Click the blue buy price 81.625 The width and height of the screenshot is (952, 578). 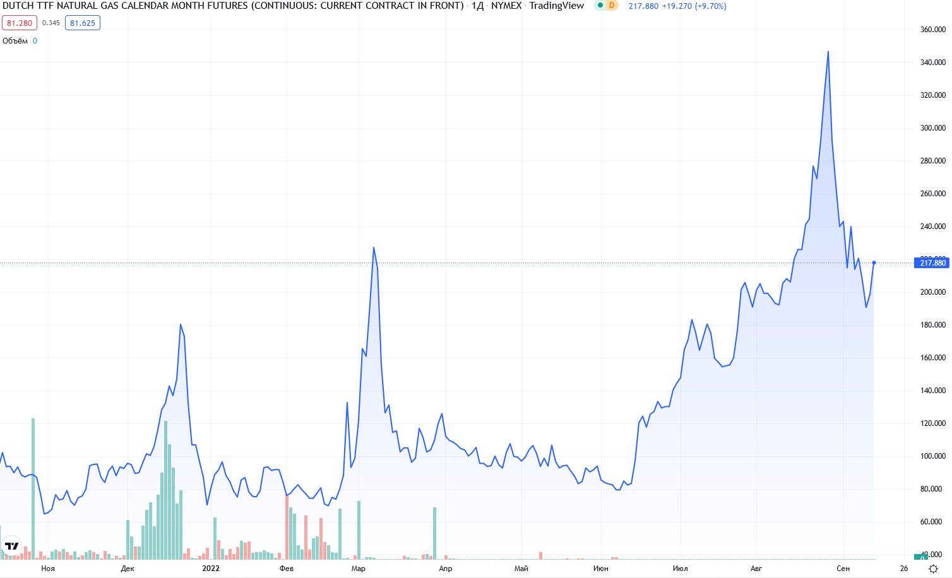click(83, 23)
